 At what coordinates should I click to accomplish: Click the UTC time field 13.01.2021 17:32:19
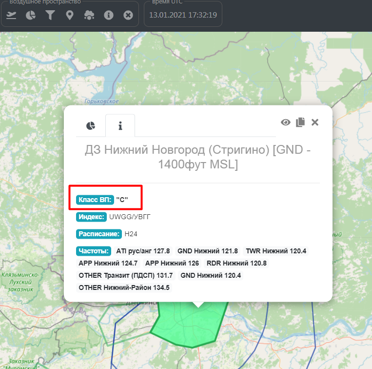click(183, 15)
